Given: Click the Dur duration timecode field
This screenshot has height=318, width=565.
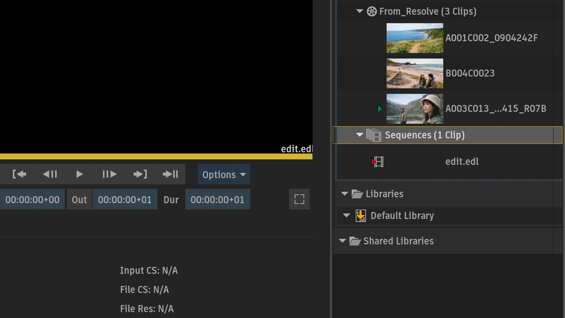Looking at the screenshot, I should [x=217, y=199].
